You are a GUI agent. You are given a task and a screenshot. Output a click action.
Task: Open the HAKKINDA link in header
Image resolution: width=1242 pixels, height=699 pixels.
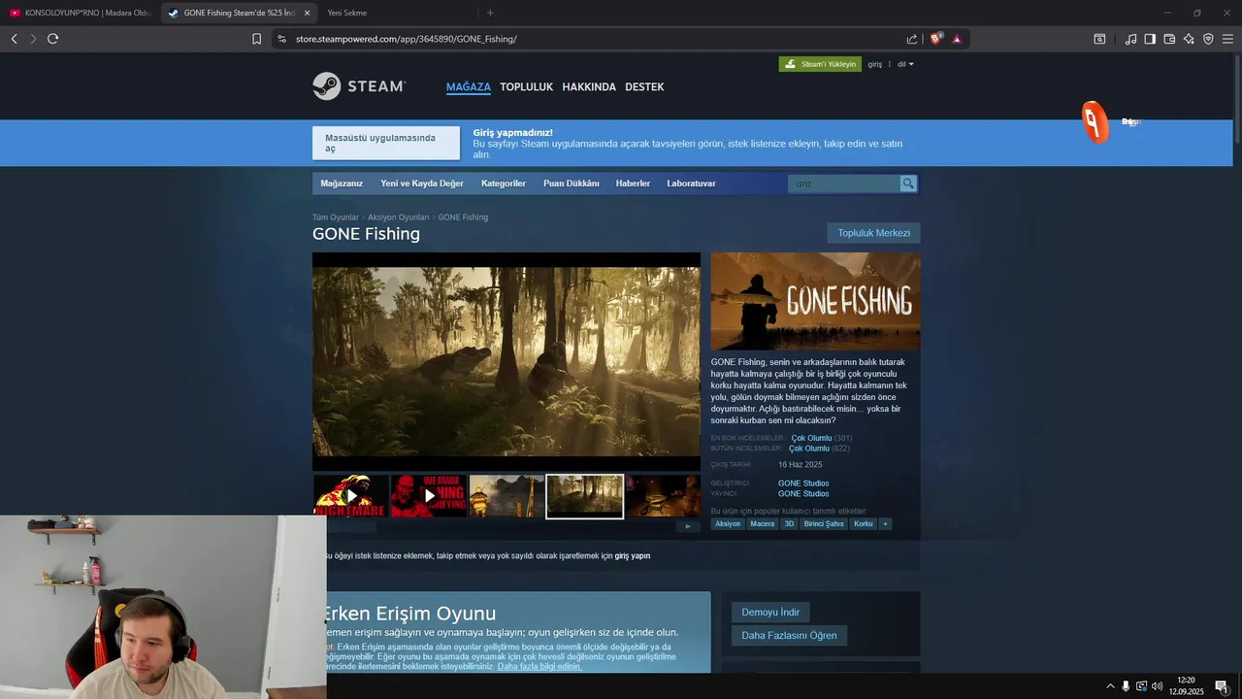pyautogui.click(x=589, y=86)
